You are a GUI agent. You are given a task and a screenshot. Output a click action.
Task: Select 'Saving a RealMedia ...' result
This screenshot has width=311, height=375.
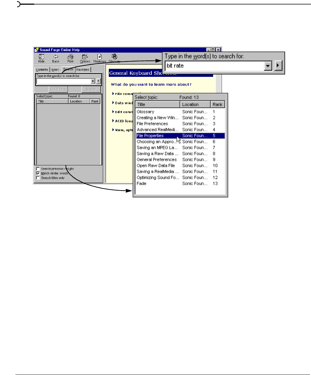180,171
